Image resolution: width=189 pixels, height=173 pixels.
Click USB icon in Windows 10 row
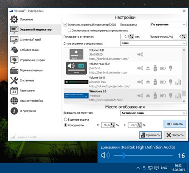(155, 96)
